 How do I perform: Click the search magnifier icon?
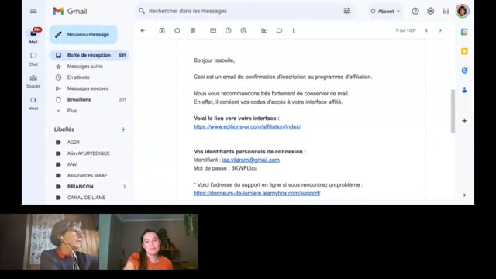pos(142,11)
